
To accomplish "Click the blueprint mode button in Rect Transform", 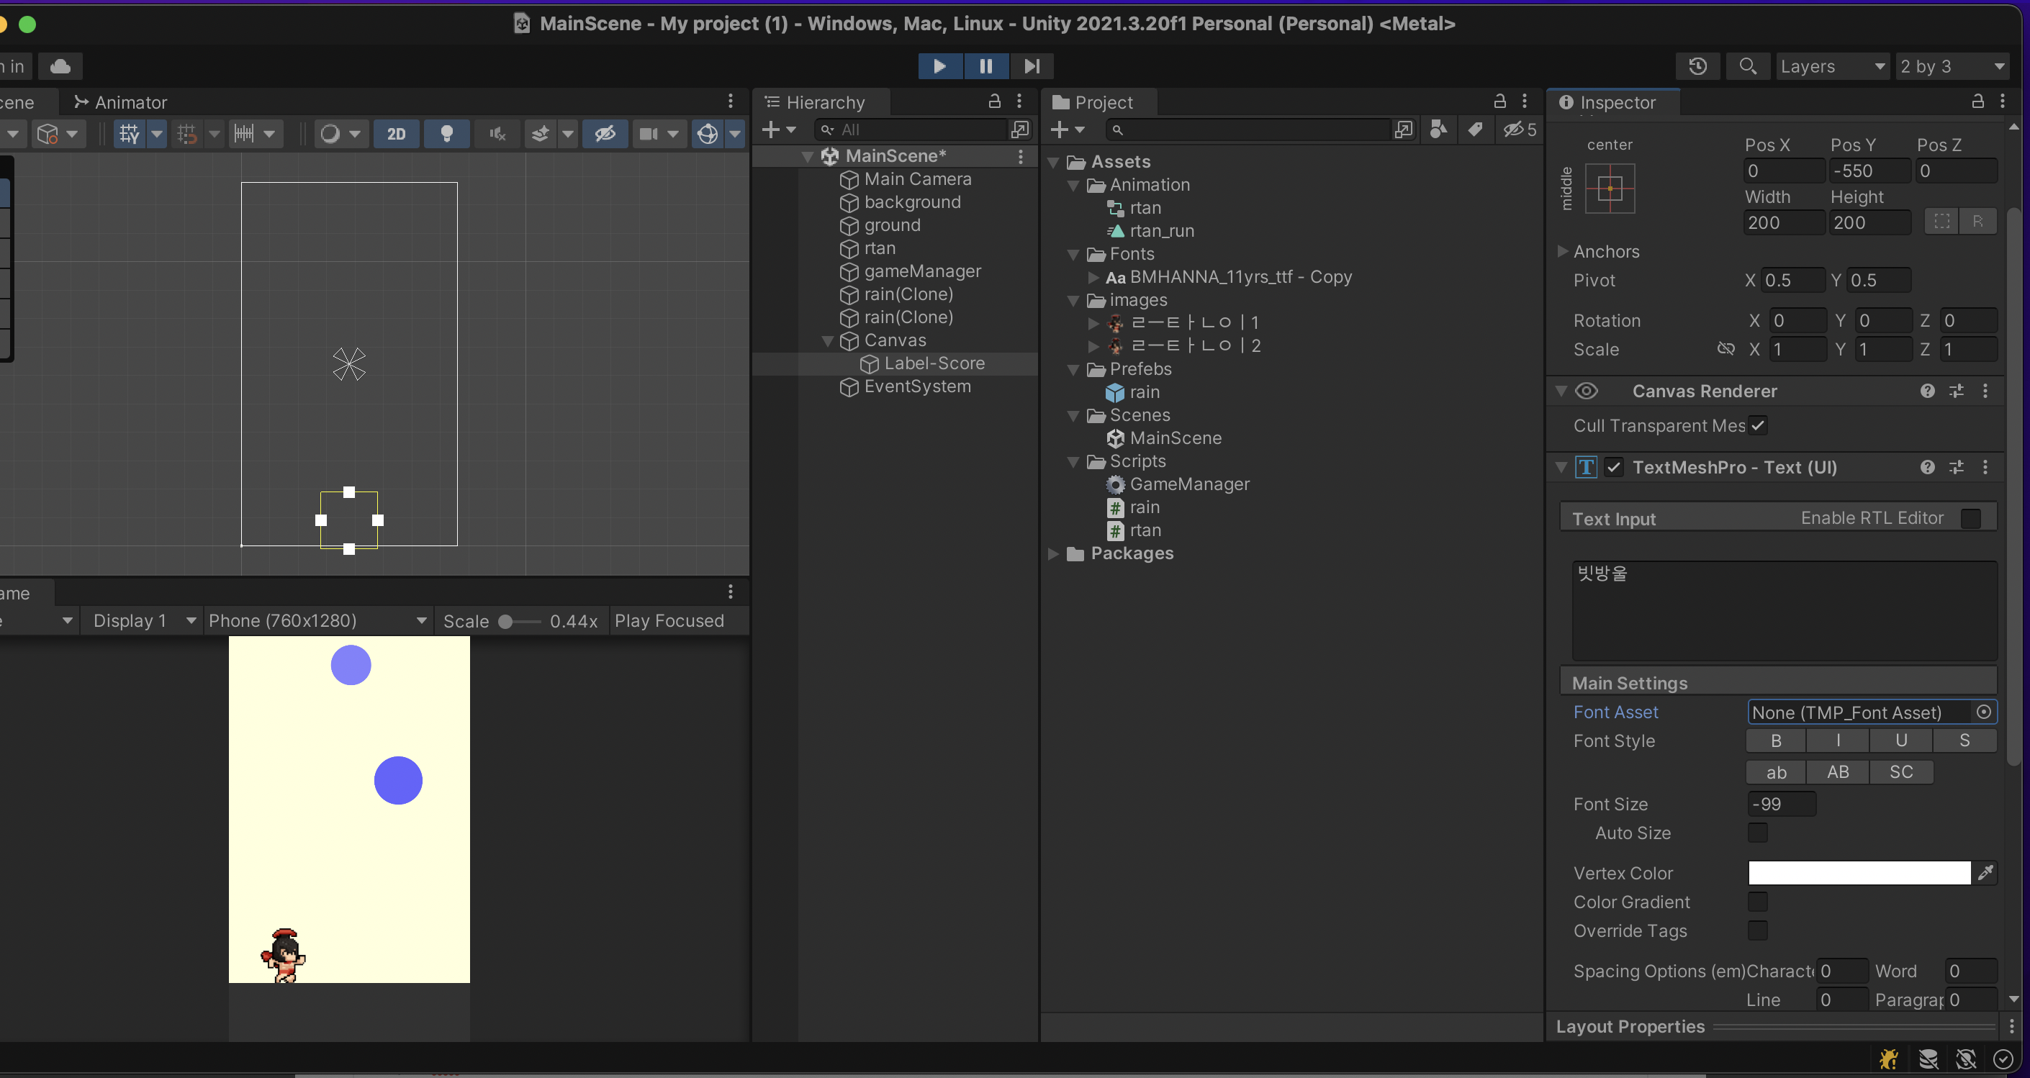I will click(x=1941, y=222).
